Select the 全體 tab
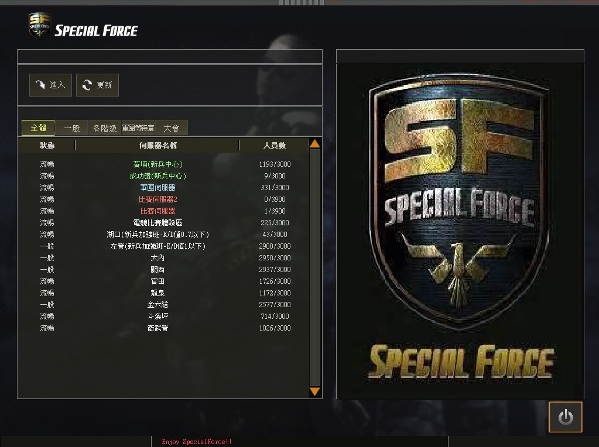The image size is (599, 447). pos(38,128)
